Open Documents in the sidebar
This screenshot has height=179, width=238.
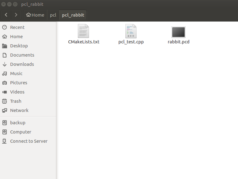(28, 55)
